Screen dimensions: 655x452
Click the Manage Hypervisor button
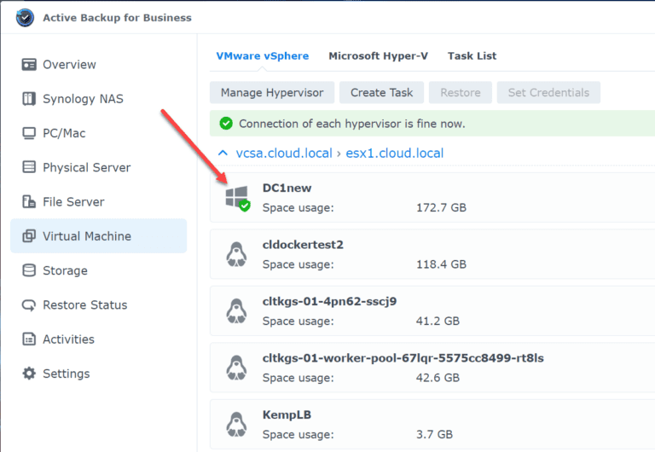[x=272, y=92]
